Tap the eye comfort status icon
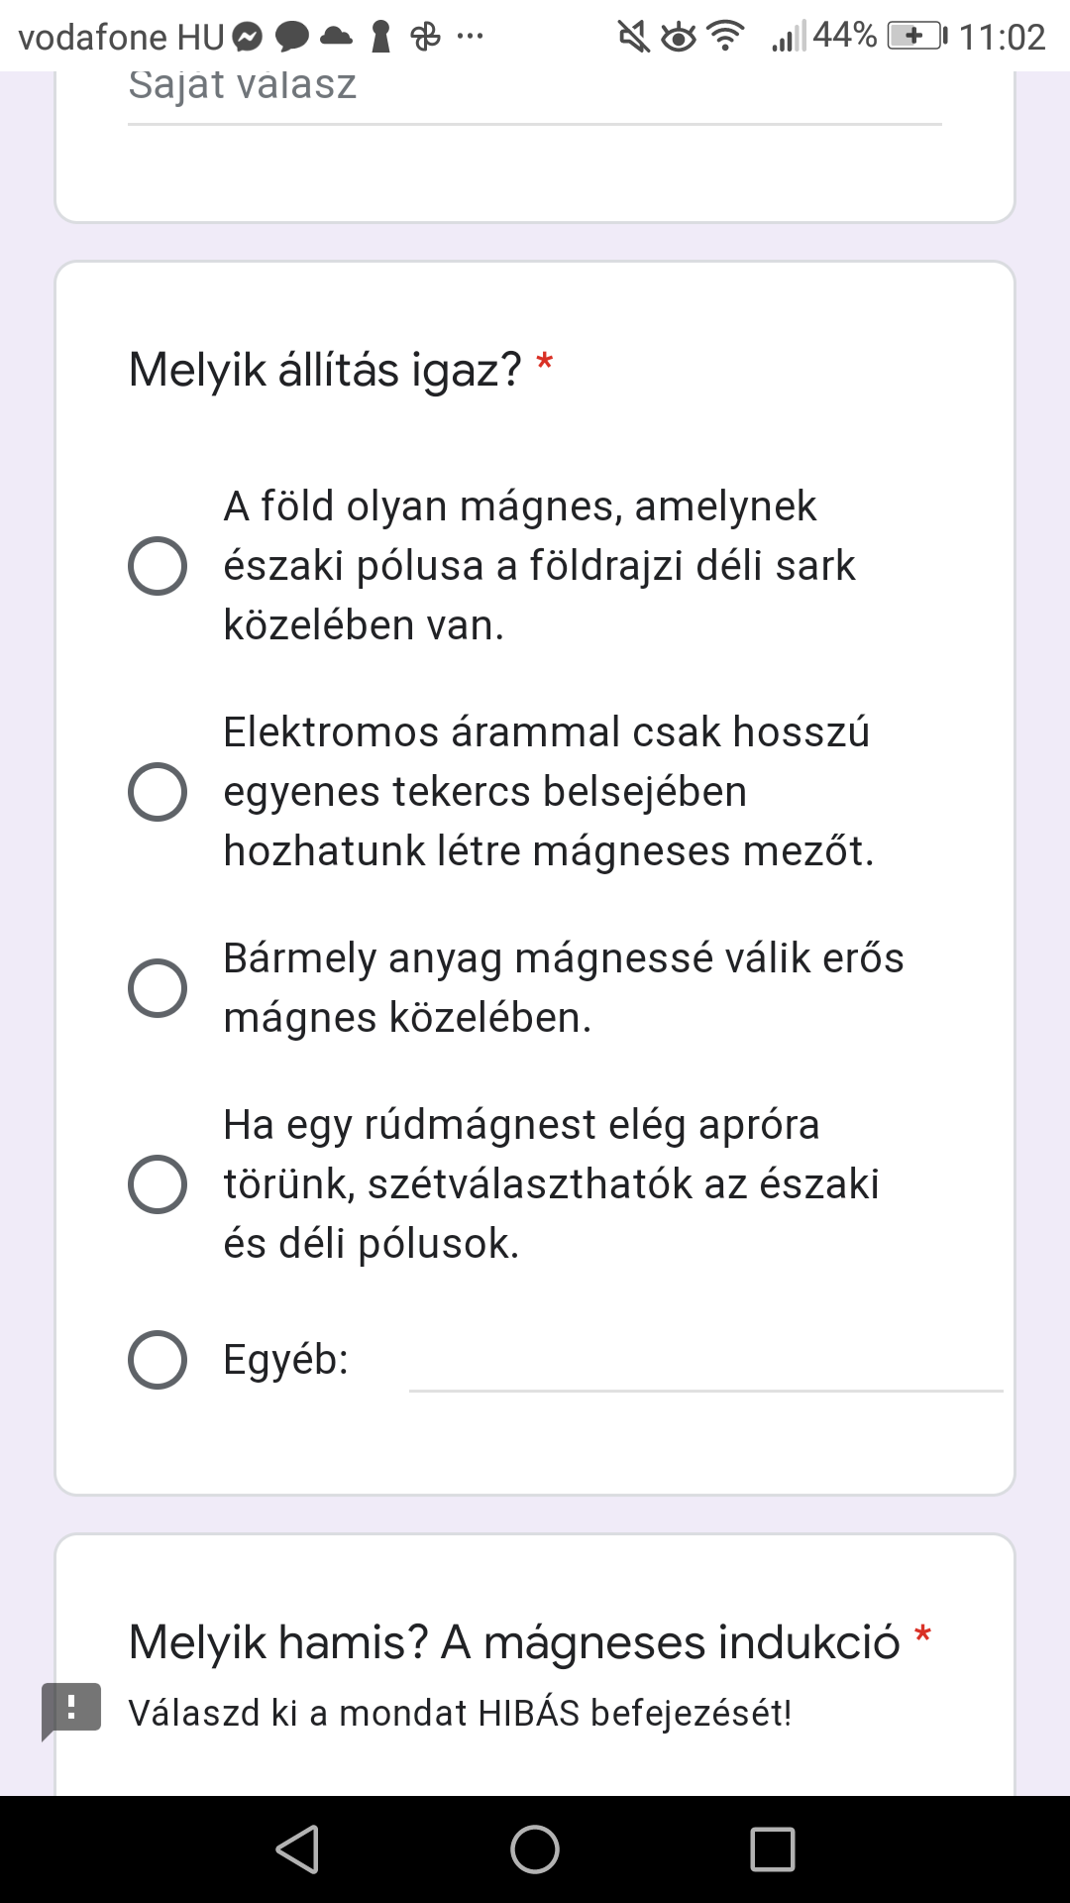 [679, 38]
